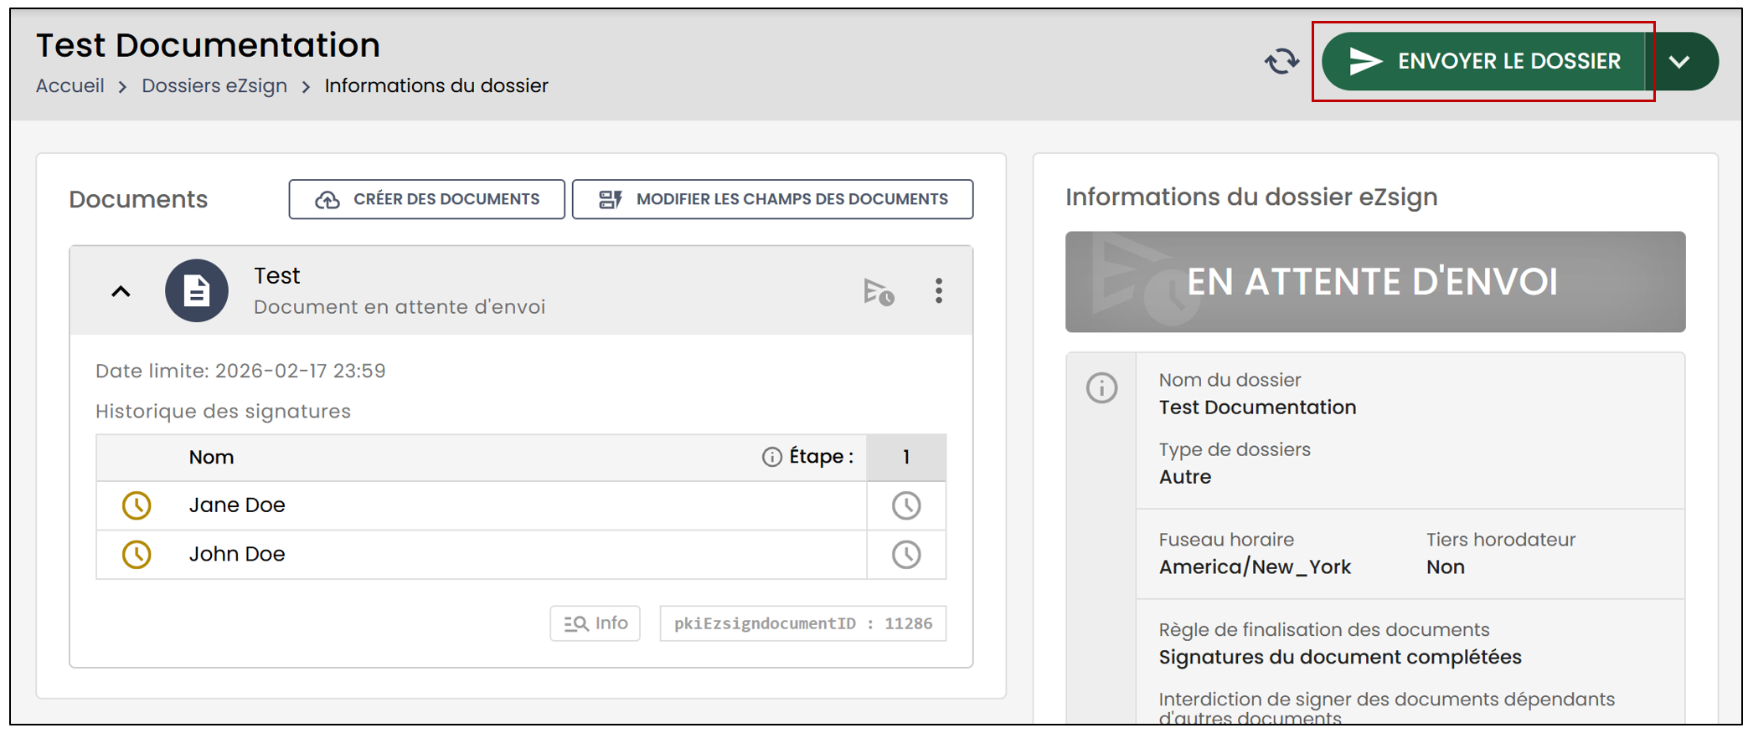Click the info circle in dossier information panel
This screenshot has width=1748, height=733.
pyautogui.click(x=1102, y=387)
